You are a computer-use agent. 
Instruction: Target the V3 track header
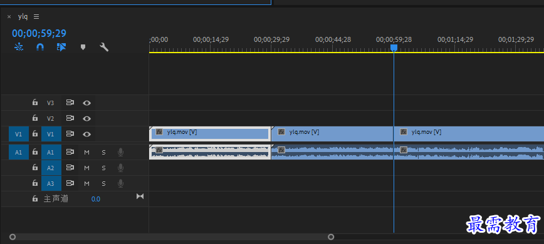click(x=51, y=103)
